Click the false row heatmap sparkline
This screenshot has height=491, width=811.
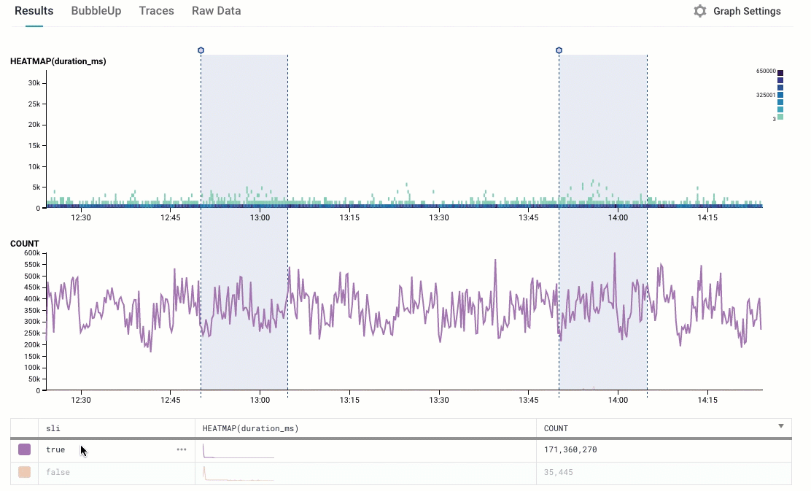238,473
